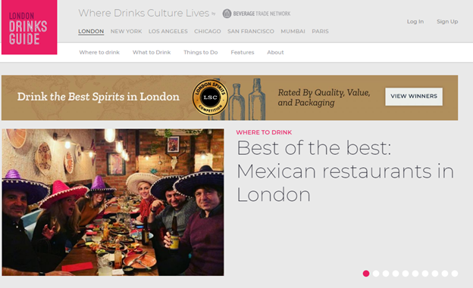473x288 pixels.
Task: Open the Features menu
Action: click(x=243, y=52)
